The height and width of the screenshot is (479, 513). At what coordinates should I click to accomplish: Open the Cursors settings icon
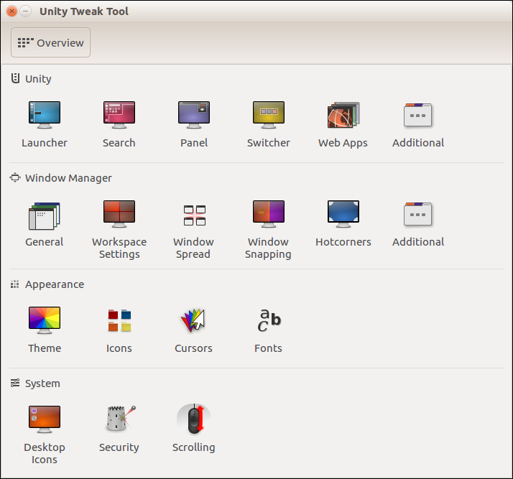click(193, 320)
